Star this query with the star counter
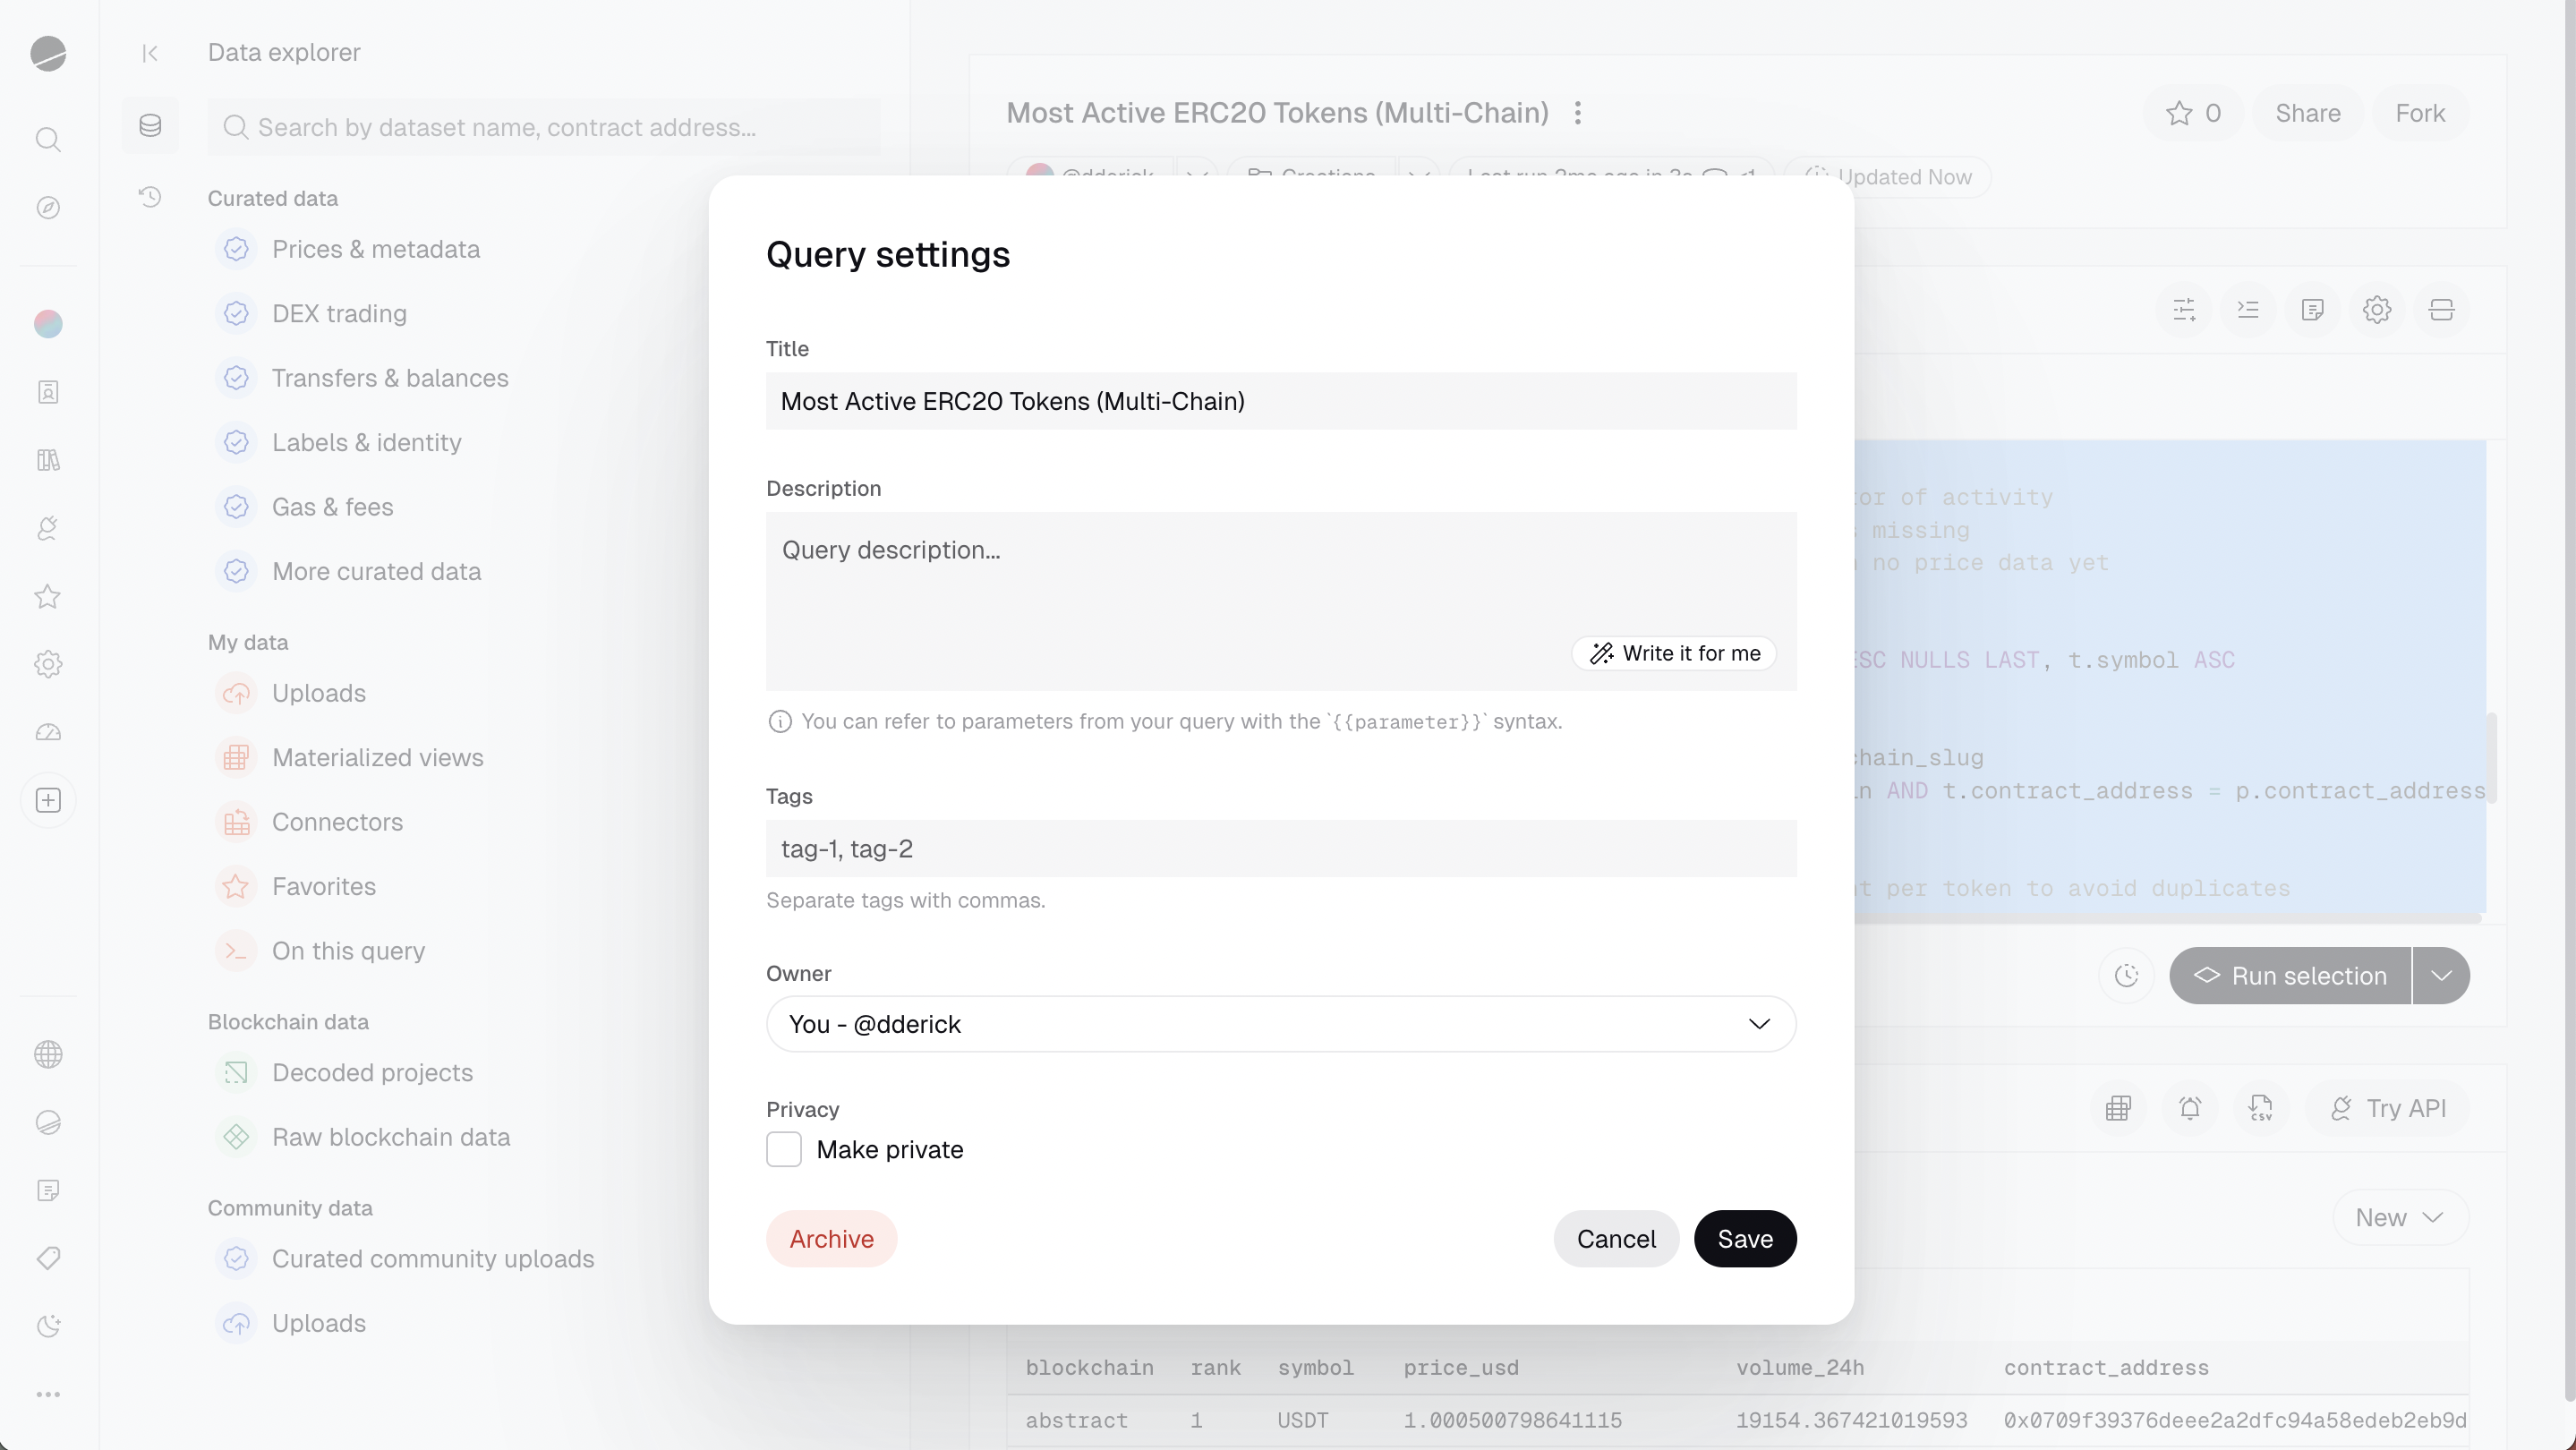 tap(2193, 113)
